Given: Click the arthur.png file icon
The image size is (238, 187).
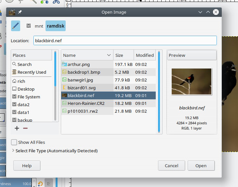Looking at the screenshot, I should (64, 64).
